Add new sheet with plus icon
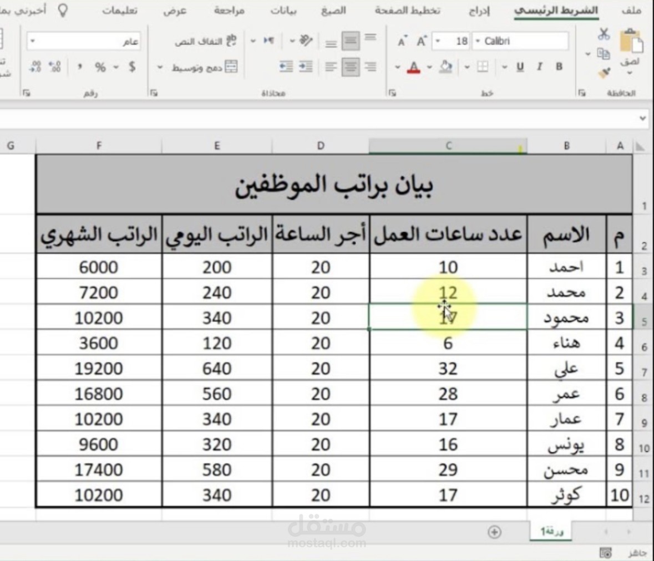The width and height of the screenshot is (654, 561). (x=494, y=532)
